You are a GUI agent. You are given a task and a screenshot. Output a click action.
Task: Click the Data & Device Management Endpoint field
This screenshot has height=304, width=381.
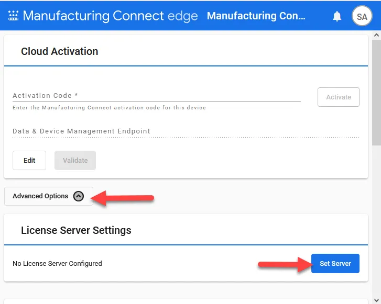[x=186, y=131]
